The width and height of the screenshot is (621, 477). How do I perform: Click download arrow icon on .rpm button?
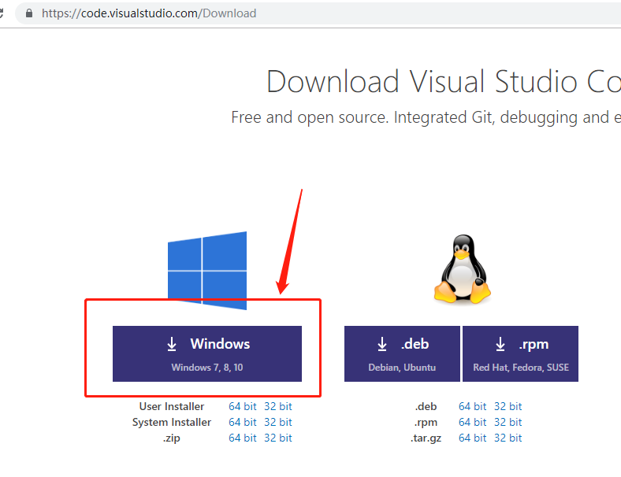pos(500,344)
